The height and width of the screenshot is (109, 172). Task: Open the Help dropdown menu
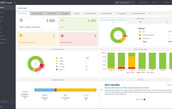click(155, 2)
